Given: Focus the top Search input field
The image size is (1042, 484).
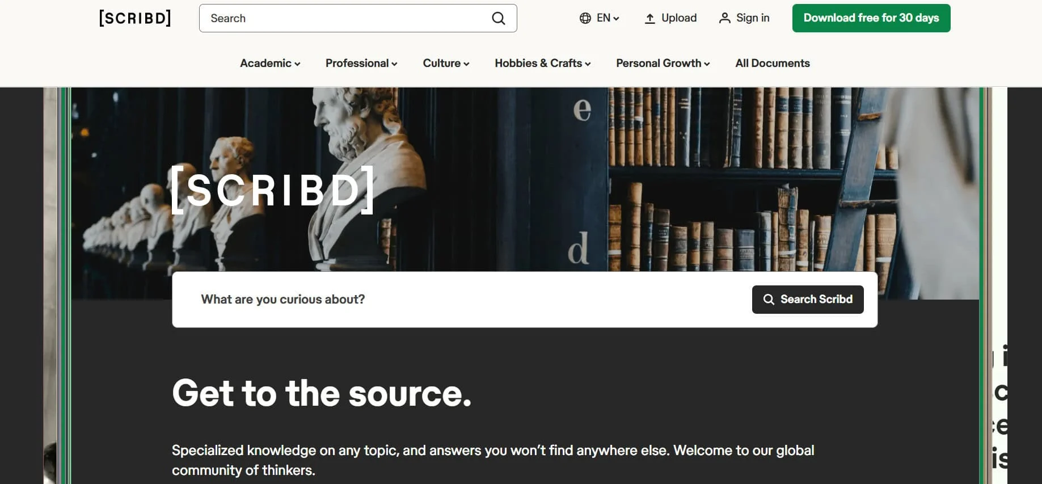Looking at the screenshot, I should (x=346, y=18).
